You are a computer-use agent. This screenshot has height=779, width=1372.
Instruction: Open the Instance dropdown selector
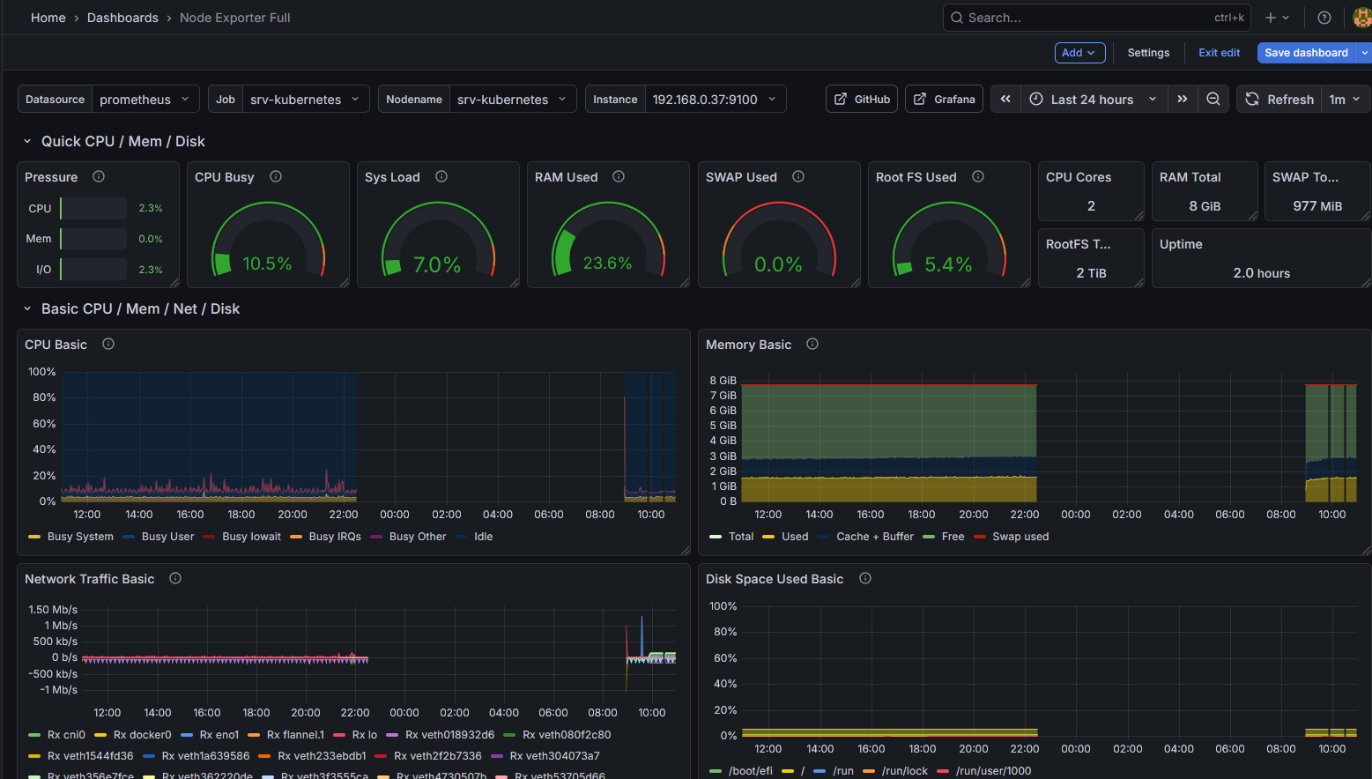715,99
